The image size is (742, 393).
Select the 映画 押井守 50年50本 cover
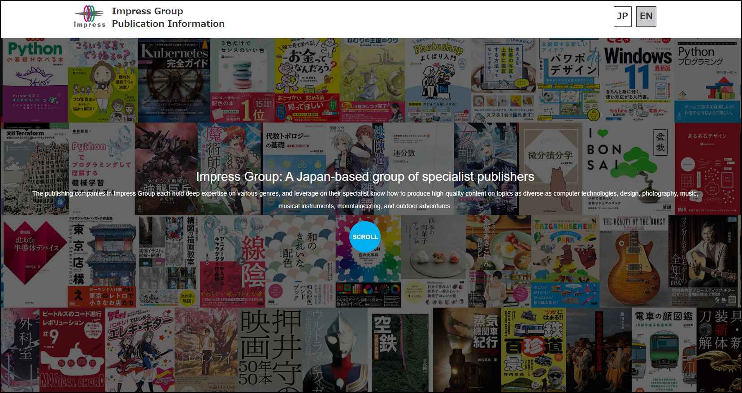click(270, 350)
